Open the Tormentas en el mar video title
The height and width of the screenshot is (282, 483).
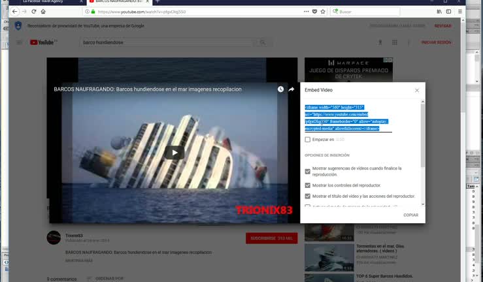click(380, 249)
